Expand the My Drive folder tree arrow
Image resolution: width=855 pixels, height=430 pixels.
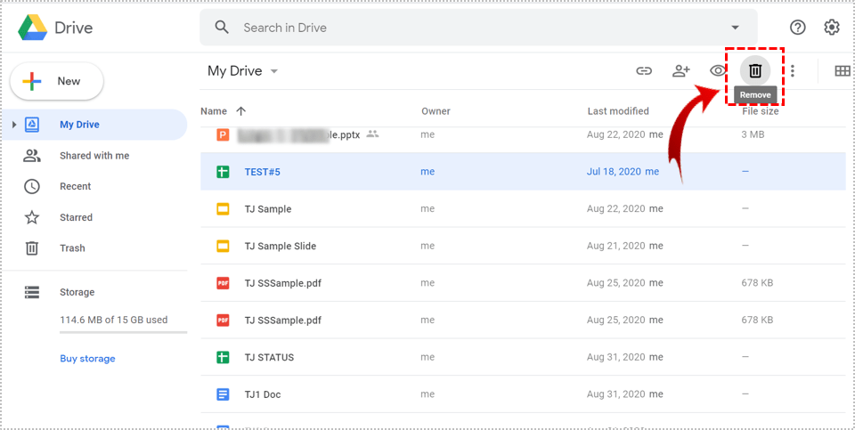pos(13,125)
